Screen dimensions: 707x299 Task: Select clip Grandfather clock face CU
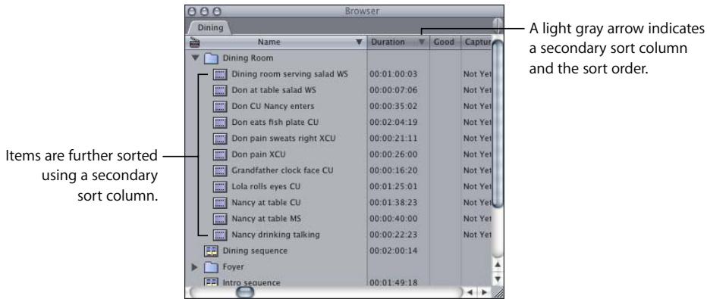pyautogui.click(x=282, y=170)
